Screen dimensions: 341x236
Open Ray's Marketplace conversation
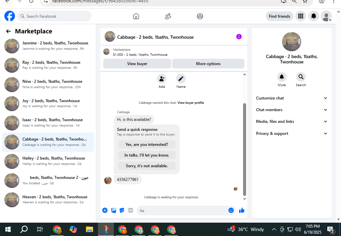48,65
